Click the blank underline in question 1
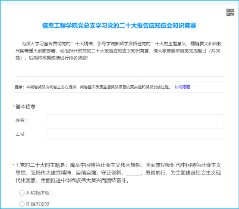This screenshot has width=239, height=209. (133, 173)
